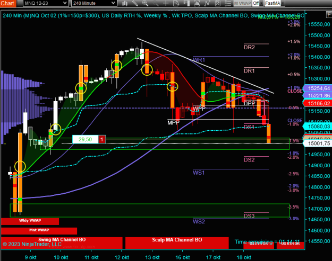Open the MNQ 12-23 instrument selector

coord(46,3)
